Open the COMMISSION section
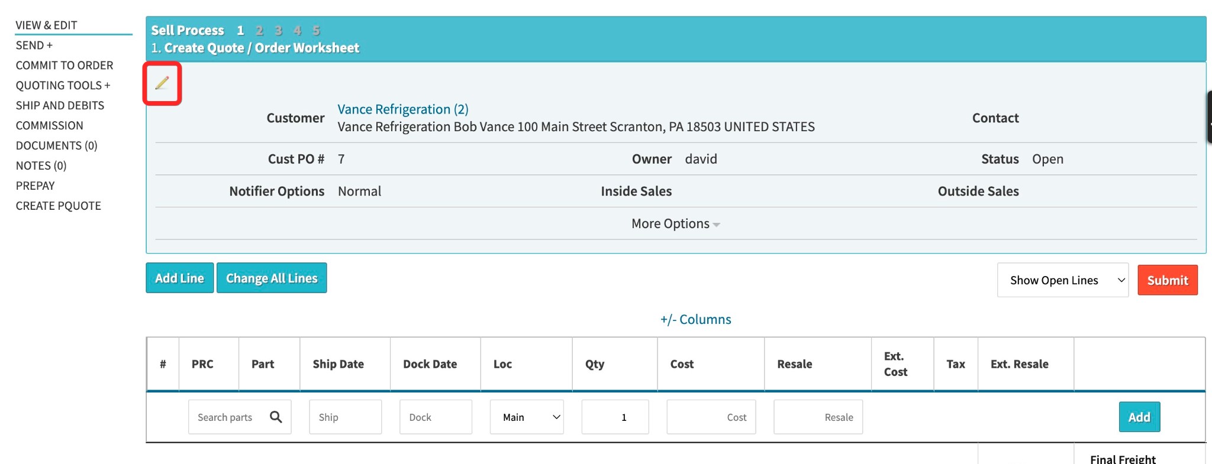 49,126
